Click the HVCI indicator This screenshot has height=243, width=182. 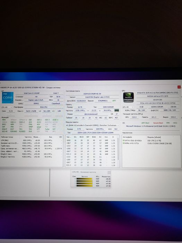[x=175, y=123]
